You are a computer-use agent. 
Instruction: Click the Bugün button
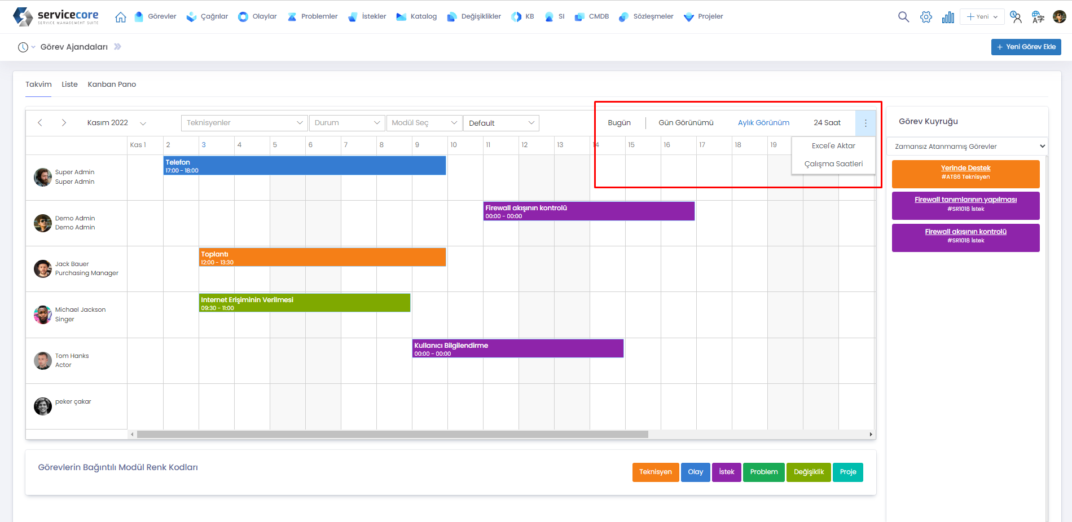619,123
